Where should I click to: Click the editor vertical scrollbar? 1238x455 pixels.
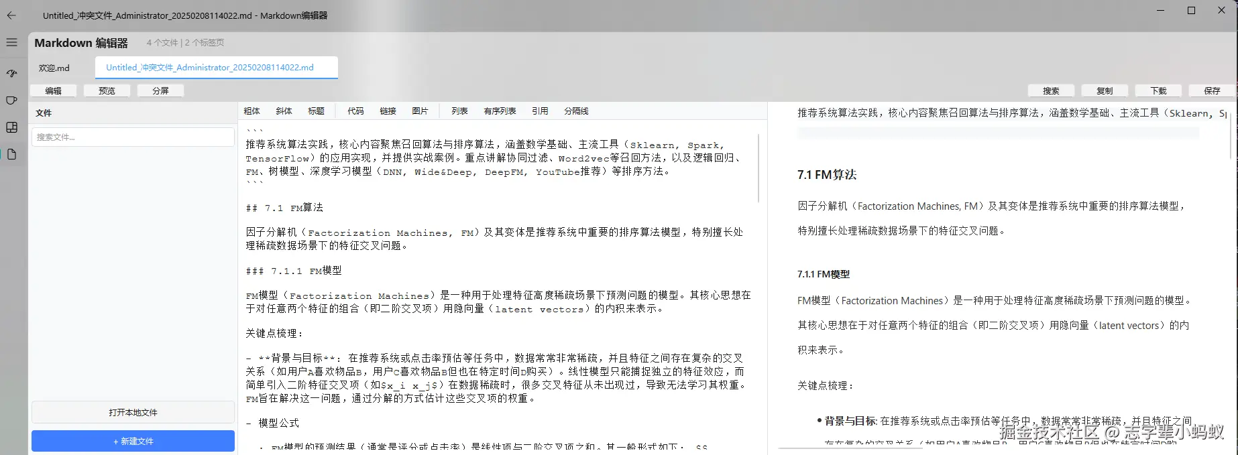point(758,168)
